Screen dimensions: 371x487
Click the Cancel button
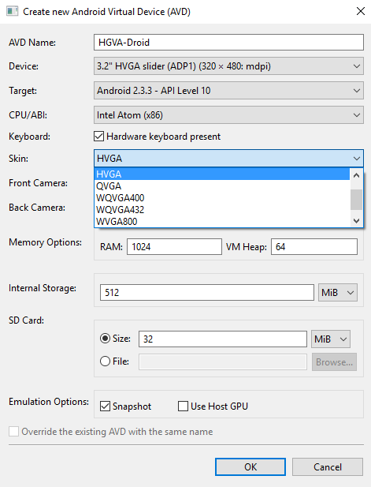[x=328, y=466]
